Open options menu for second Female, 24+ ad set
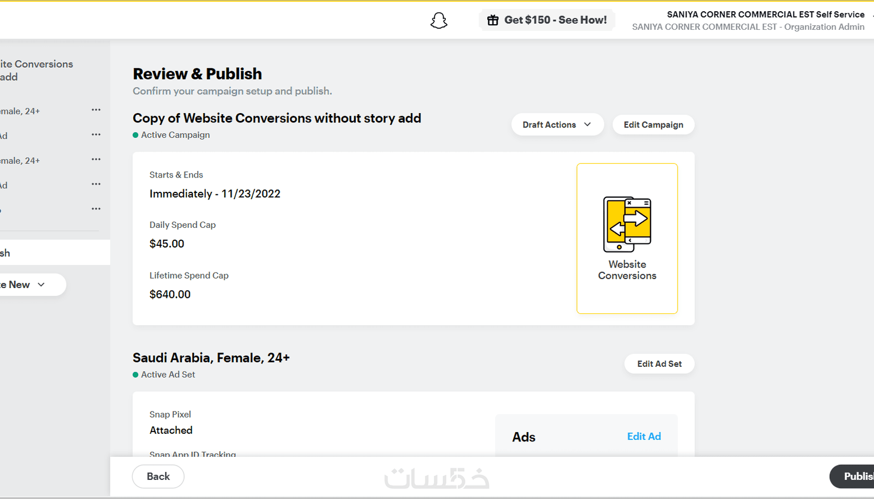874x499 pixels. 96,159
